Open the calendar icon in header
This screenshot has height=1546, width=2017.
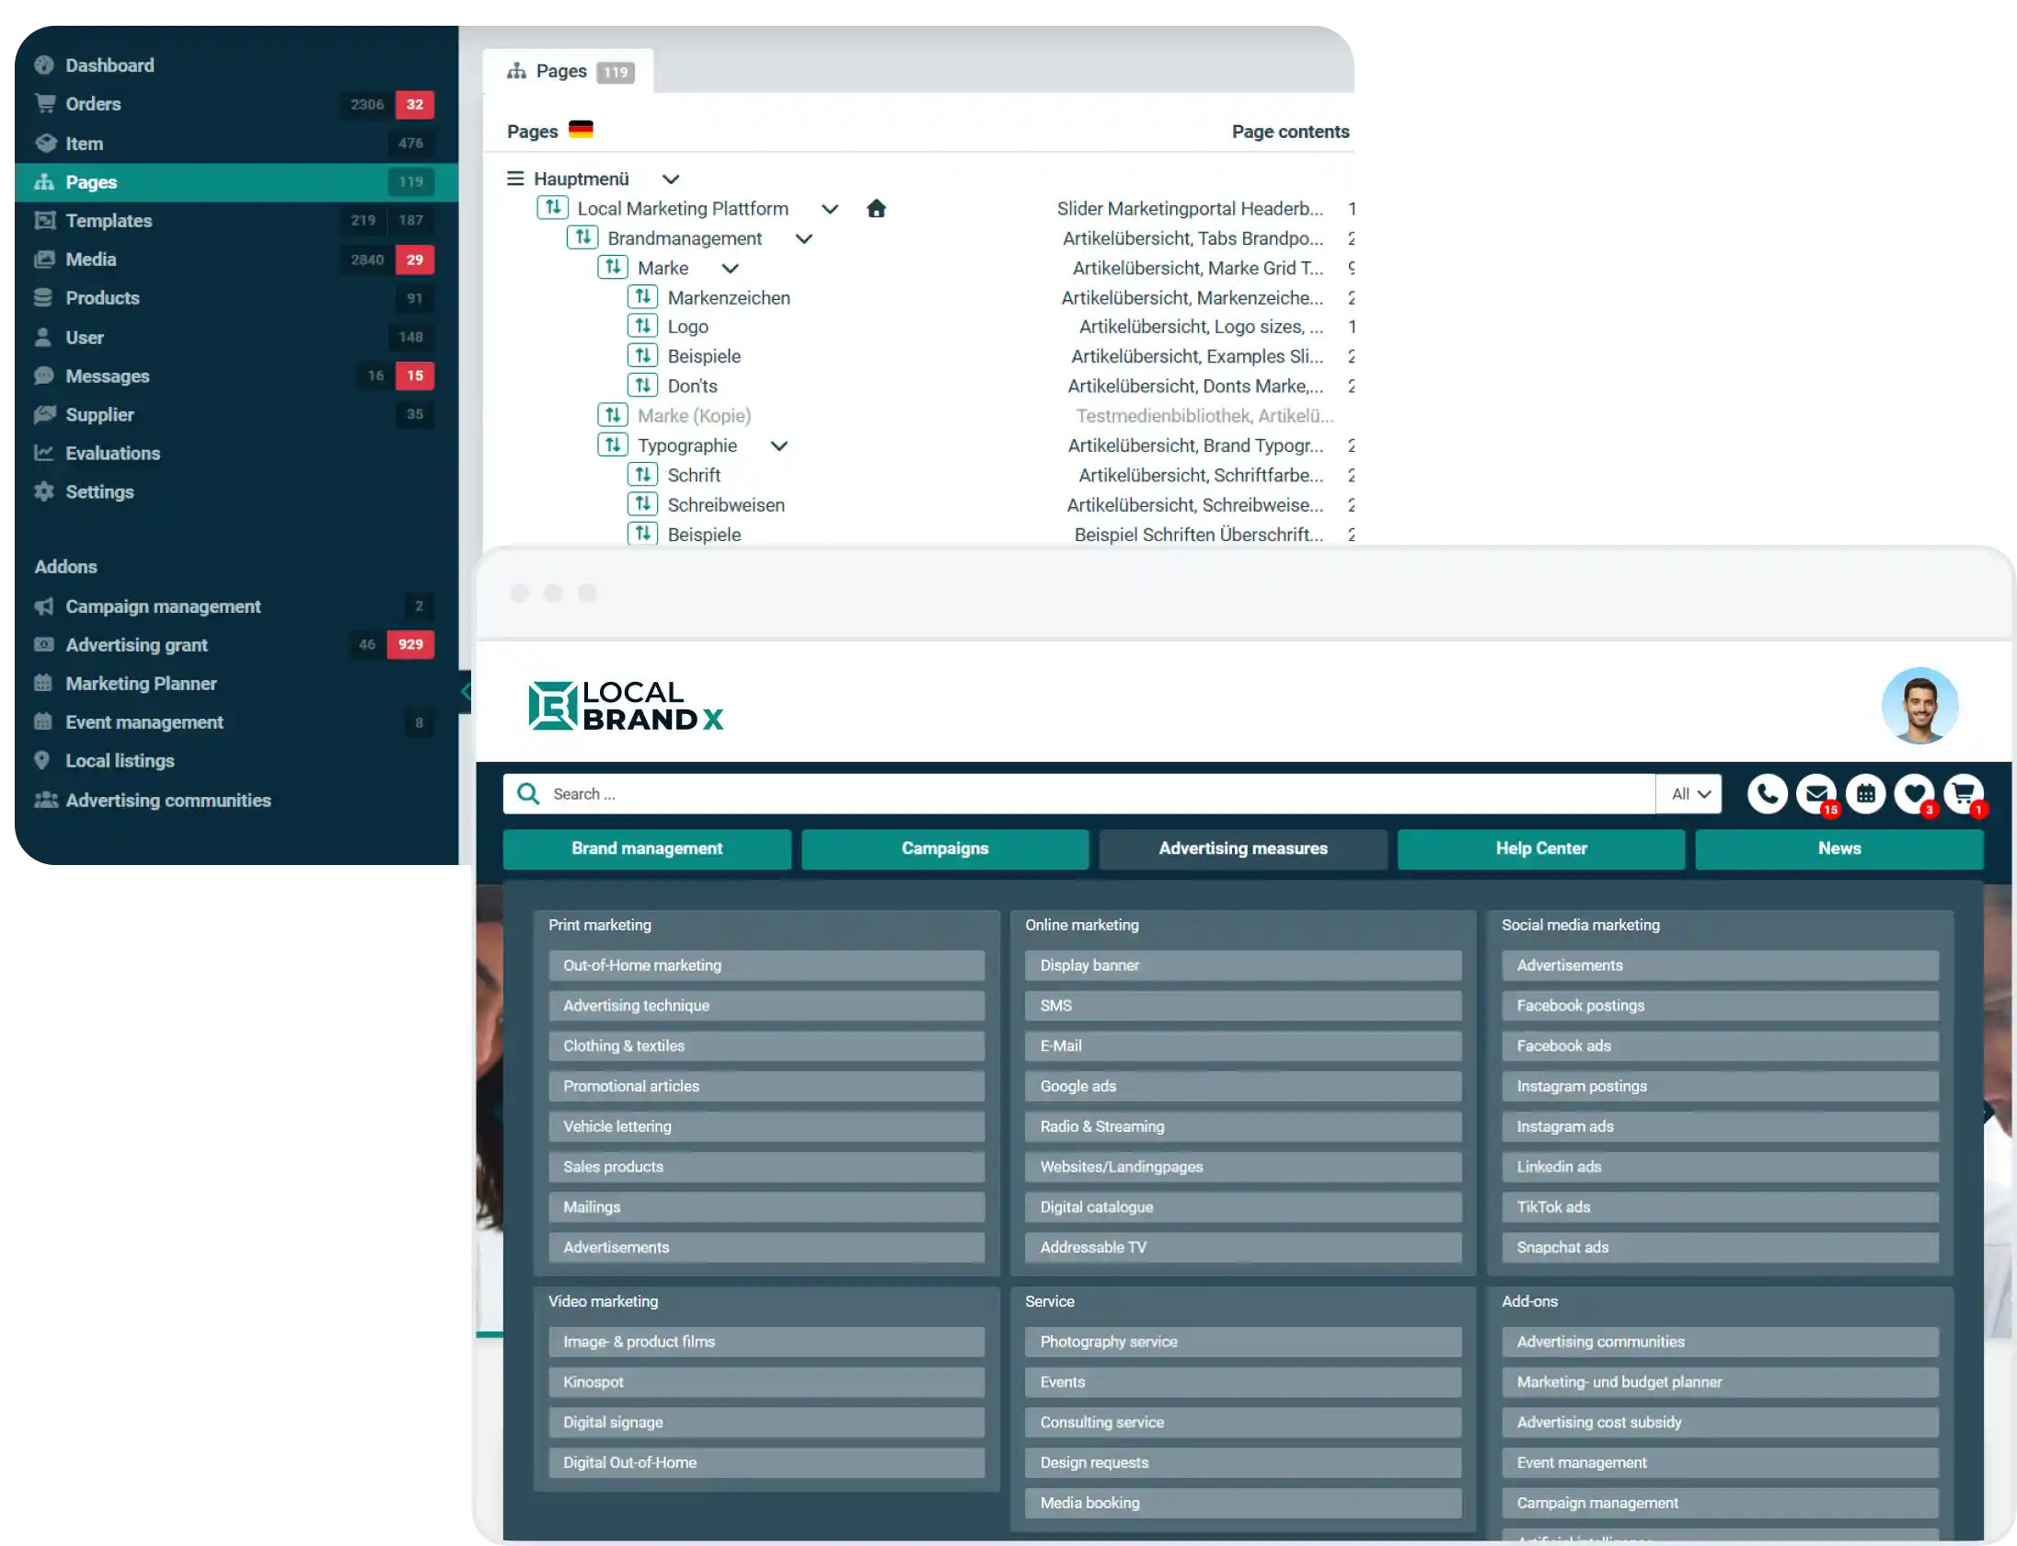click(x=1865, y=794)
